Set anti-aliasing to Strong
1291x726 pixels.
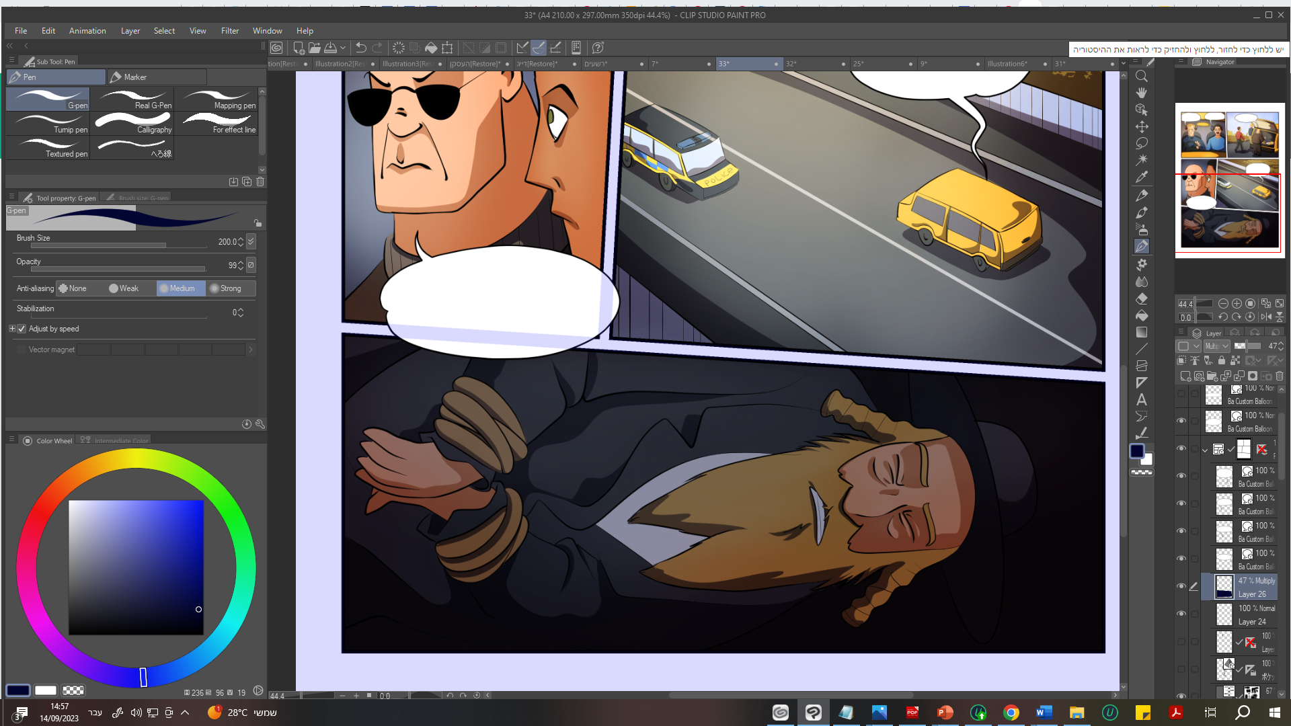(x=231, y=288)
